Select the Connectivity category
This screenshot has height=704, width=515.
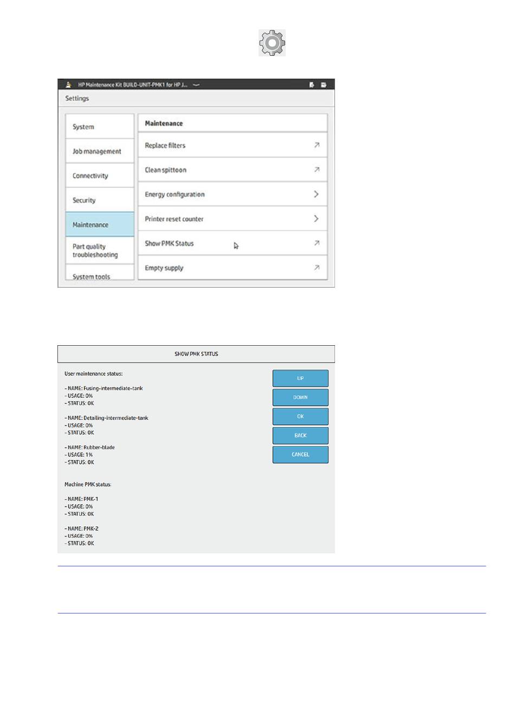coord(100,175)
